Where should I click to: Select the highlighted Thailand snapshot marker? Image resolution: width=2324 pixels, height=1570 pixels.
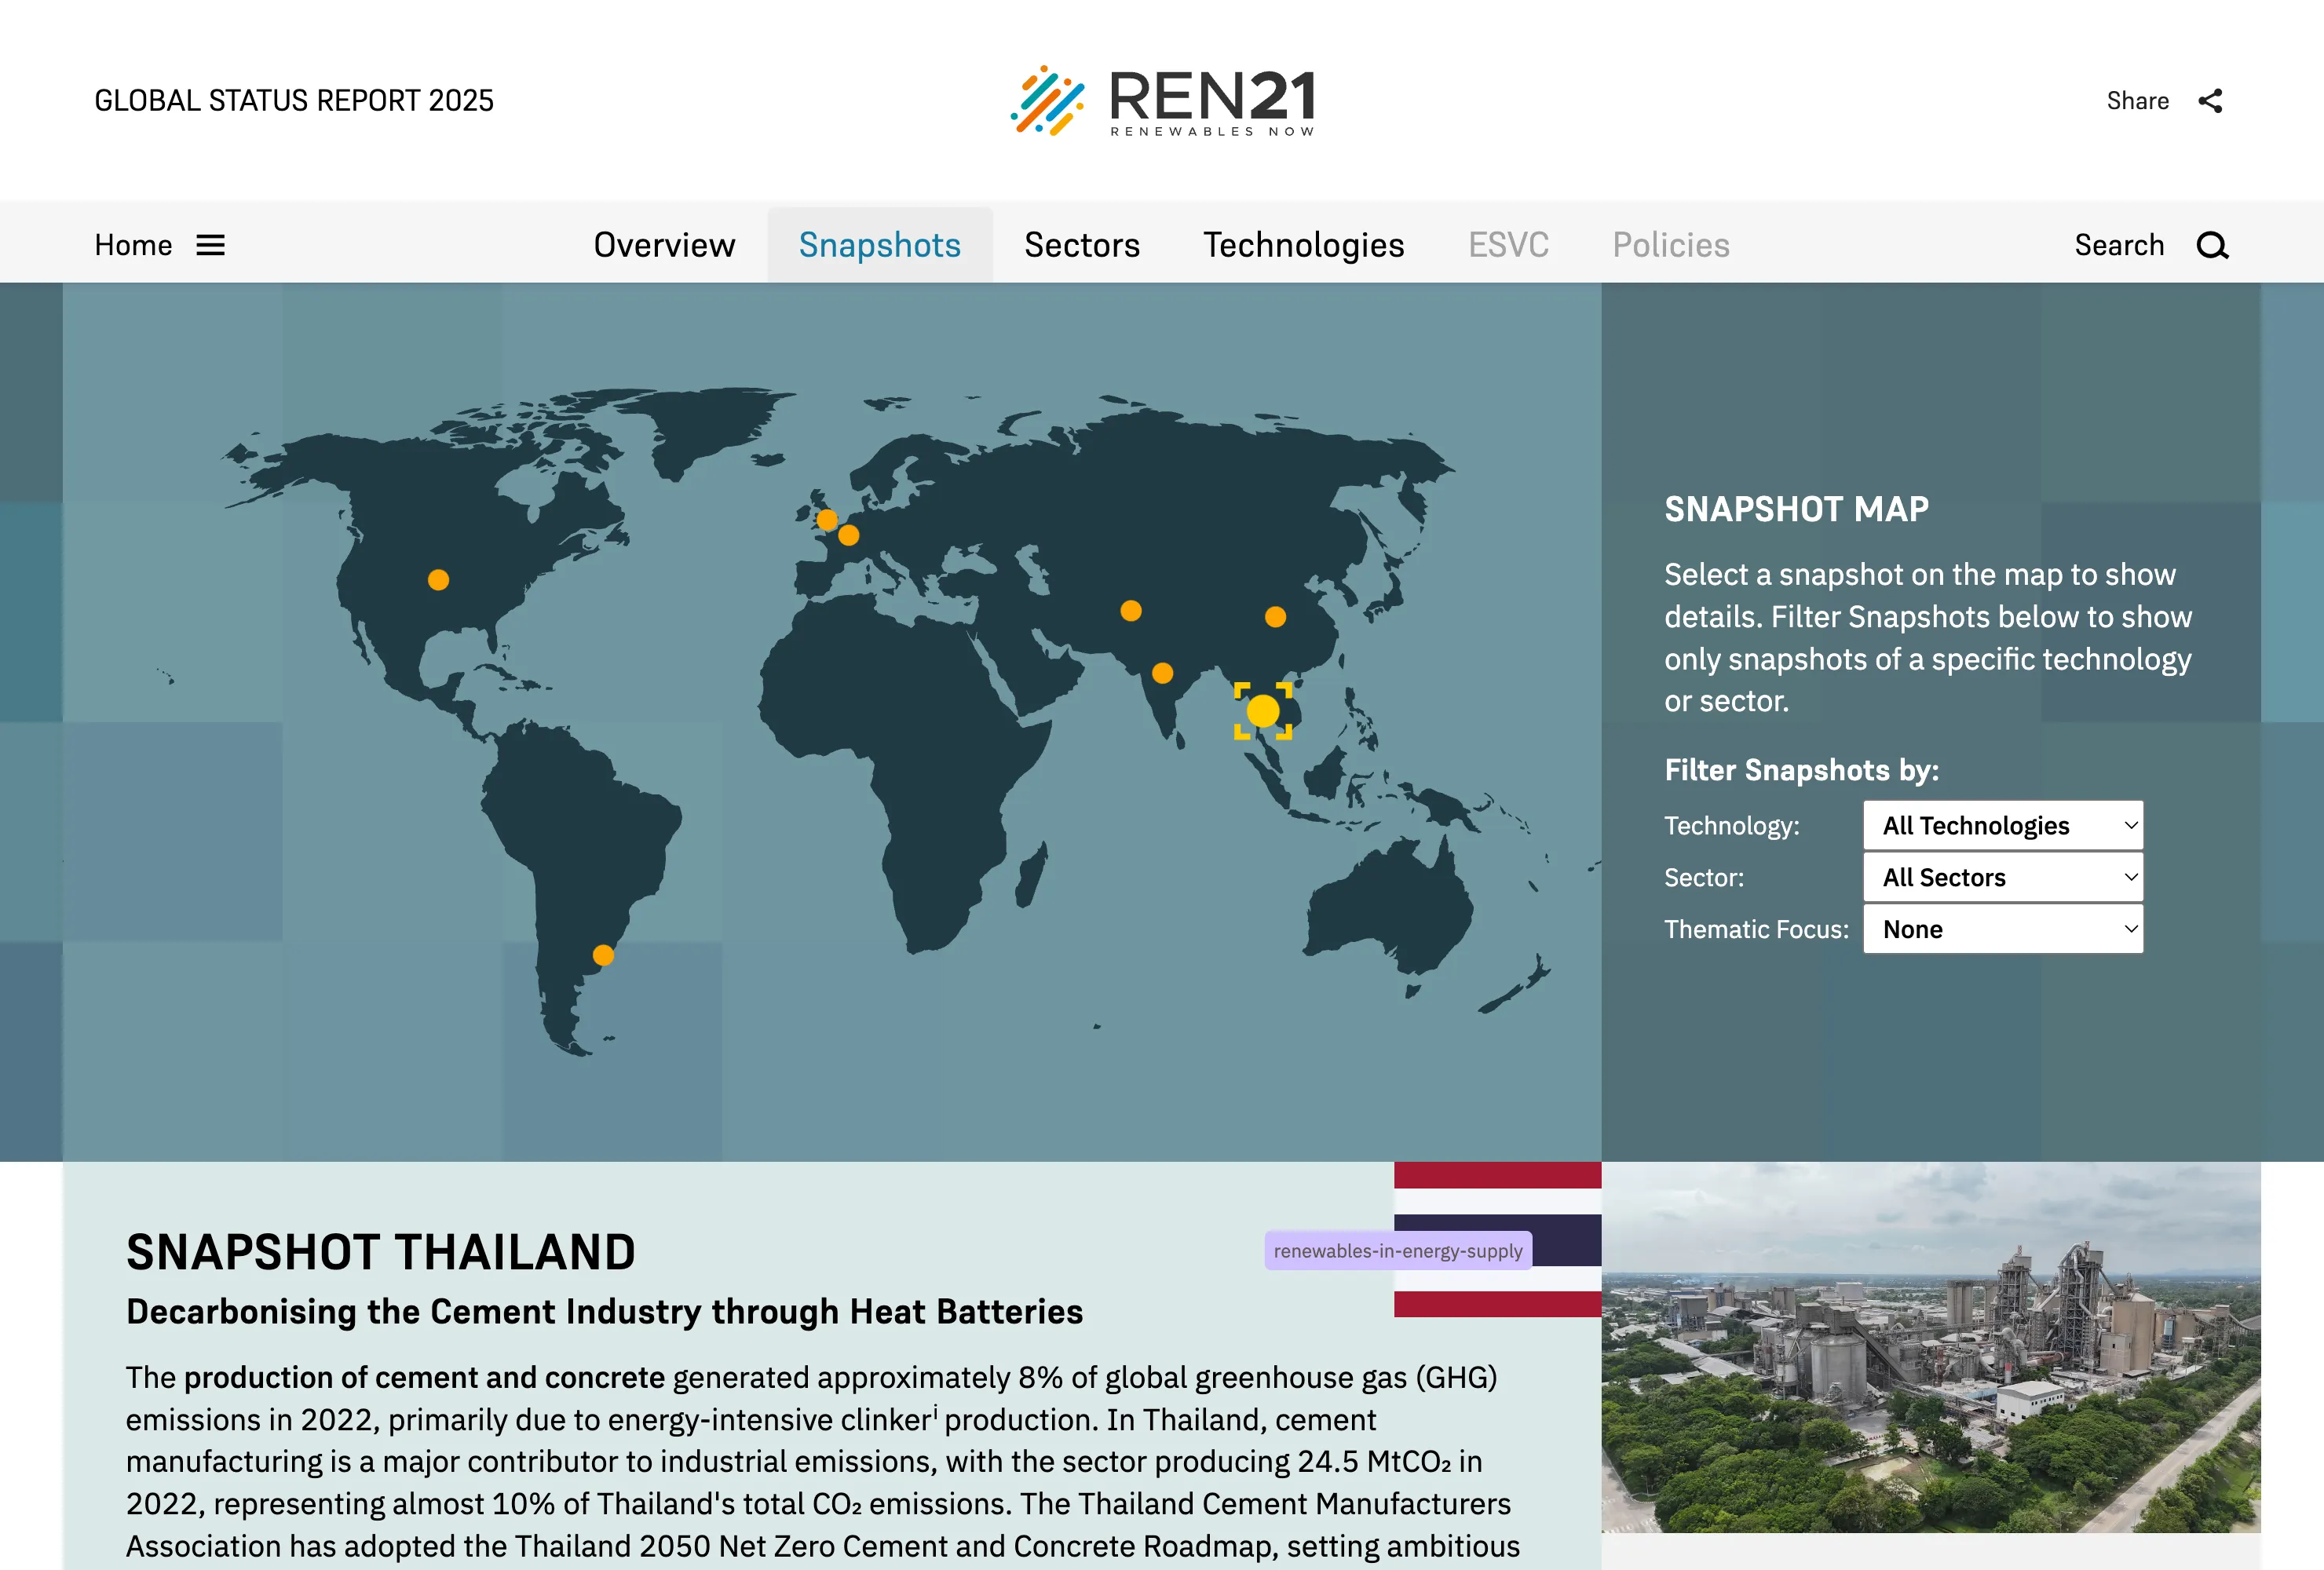tap(1263, 711)
